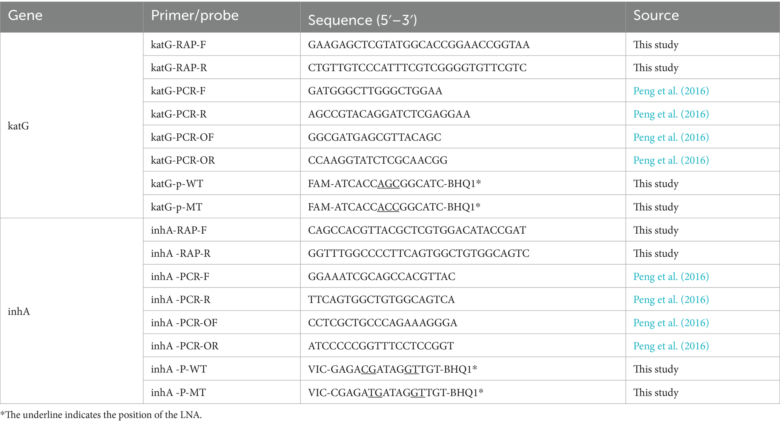This screenshot has width=780, height=424.
Task: Select the Primer/probe column header
Action: point(195,15)
